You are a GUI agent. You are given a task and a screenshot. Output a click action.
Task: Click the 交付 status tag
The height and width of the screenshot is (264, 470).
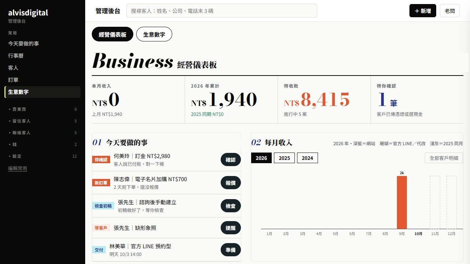pyautogui.click(x=99, y=250)
